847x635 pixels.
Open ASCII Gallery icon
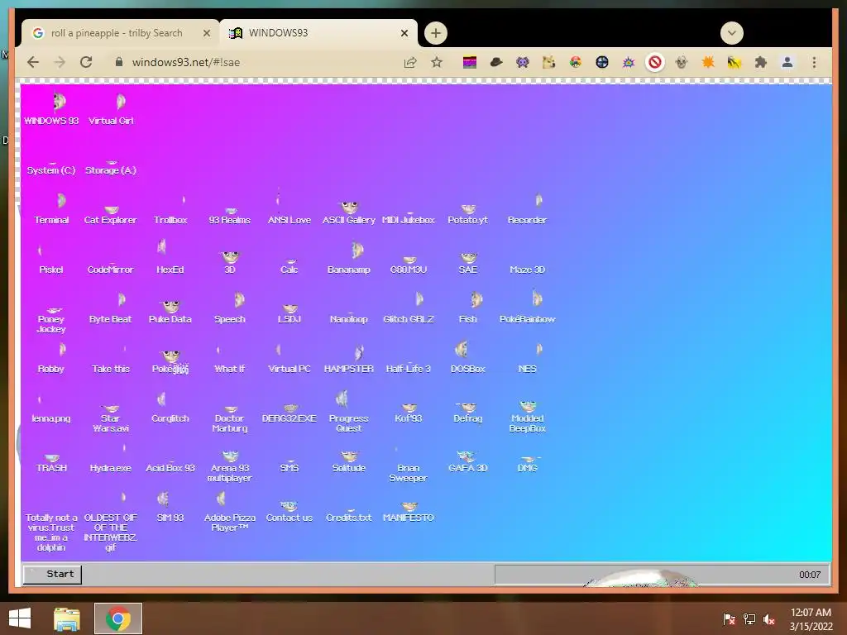click(349, 212)
